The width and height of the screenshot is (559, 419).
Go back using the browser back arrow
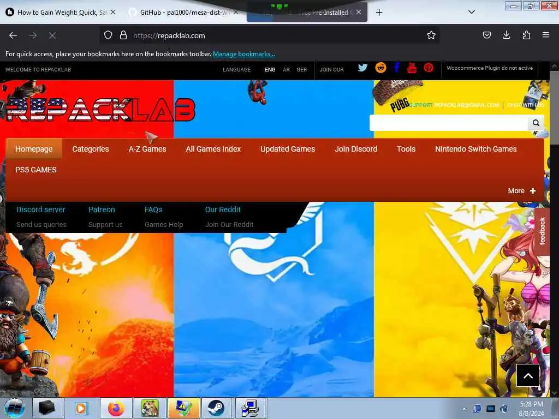coord(13,35)
